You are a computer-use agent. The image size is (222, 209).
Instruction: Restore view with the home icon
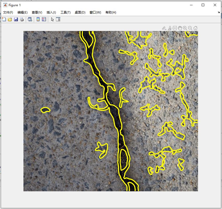point(195,28)
